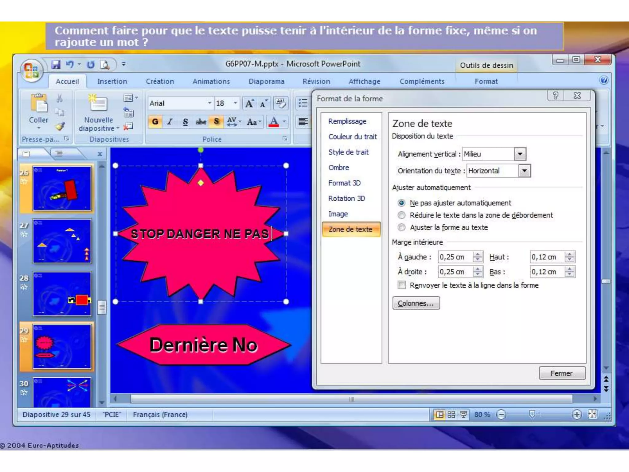Expand font color dropdown arrow

tap(284, 122)
